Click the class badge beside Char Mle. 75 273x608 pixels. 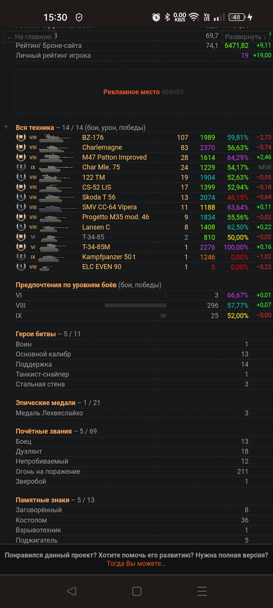point(21,168)
